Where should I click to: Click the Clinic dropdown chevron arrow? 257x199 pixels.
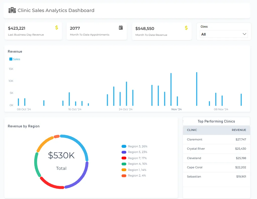[244, 34]
